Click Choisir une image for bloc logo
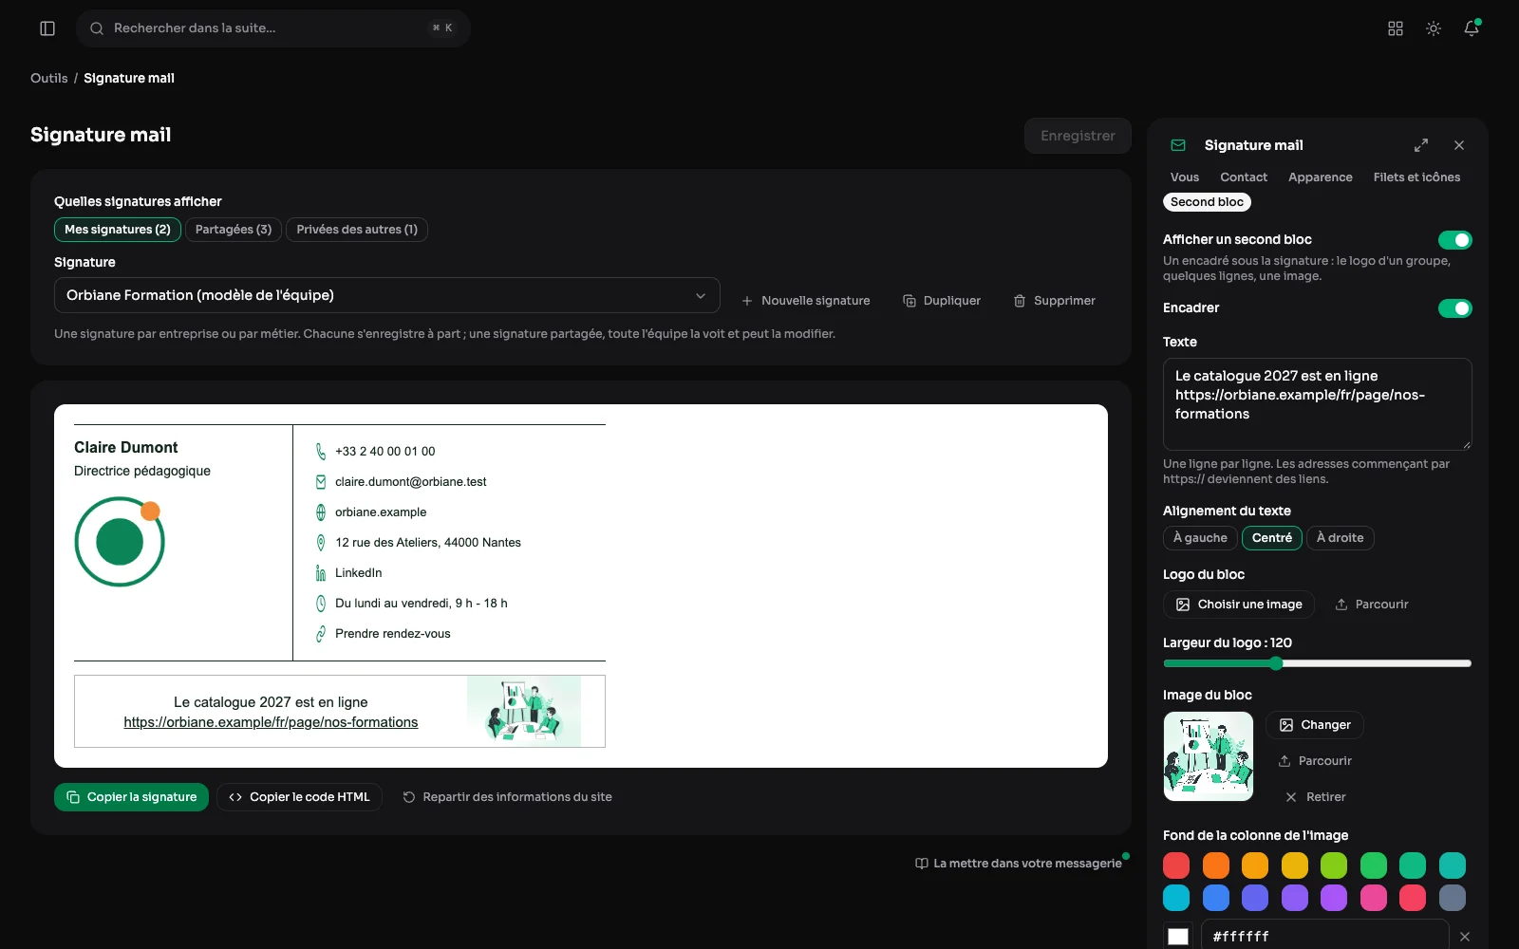Image resolution: width=1519 pixels, height=949 pixels. (x=1239, y=605)
